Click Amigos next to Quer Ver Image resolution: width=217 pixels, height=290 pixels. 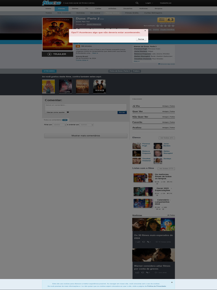(165, 112)
